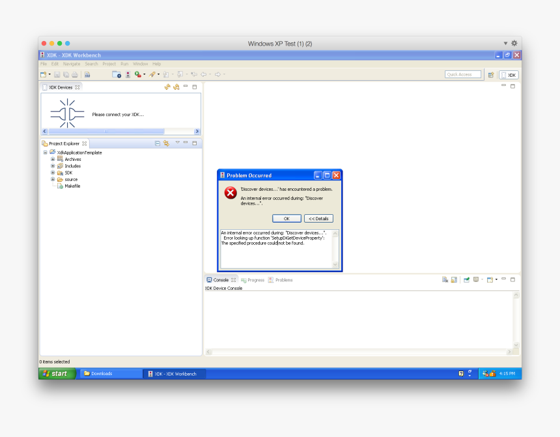Viewport: 560px width, 437px height.
Task: Click the error details text area
Action: coord(276,249)
